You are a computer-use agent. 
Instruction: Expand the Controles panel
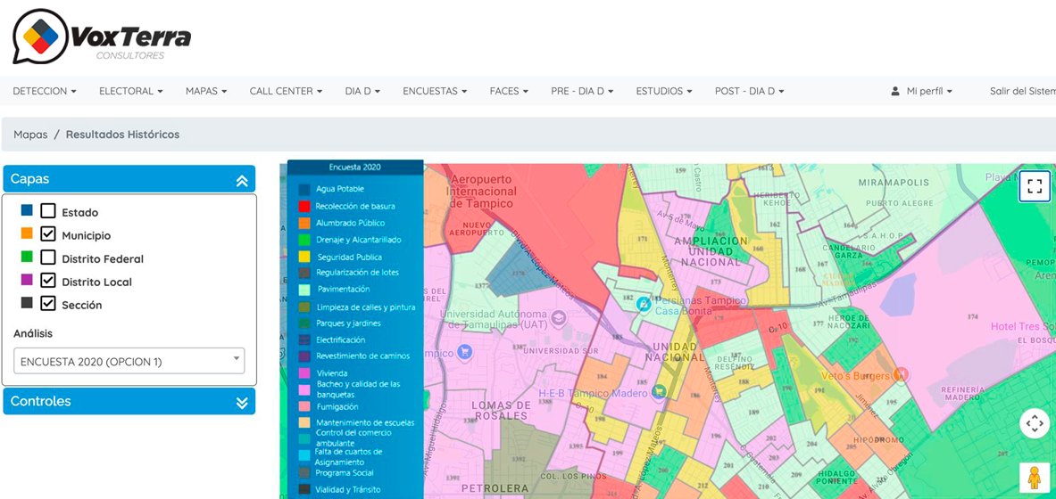point(241,402)
